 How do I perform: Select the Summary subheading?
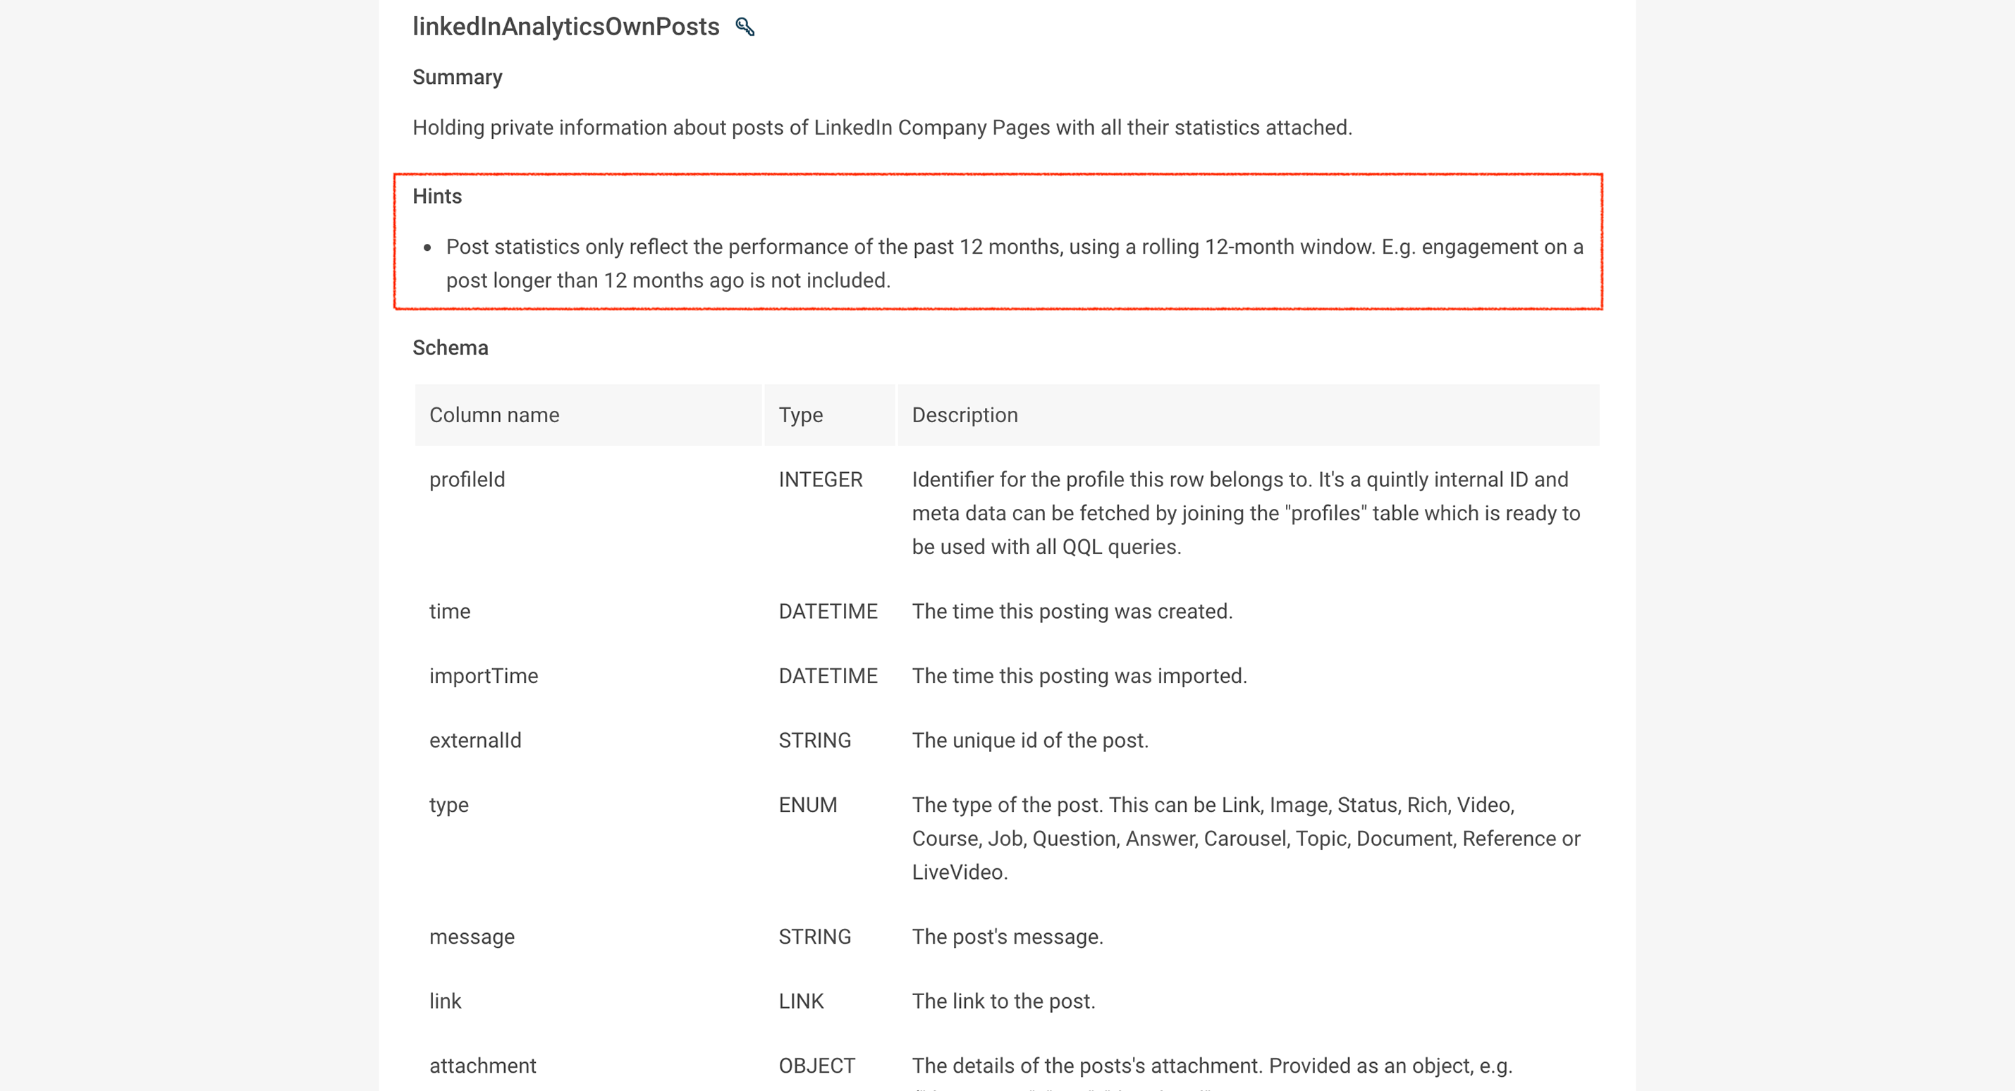pos(458,78)
